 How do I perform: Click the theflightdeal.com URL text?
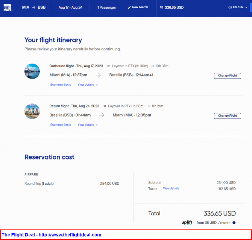(x=70, y=235)
